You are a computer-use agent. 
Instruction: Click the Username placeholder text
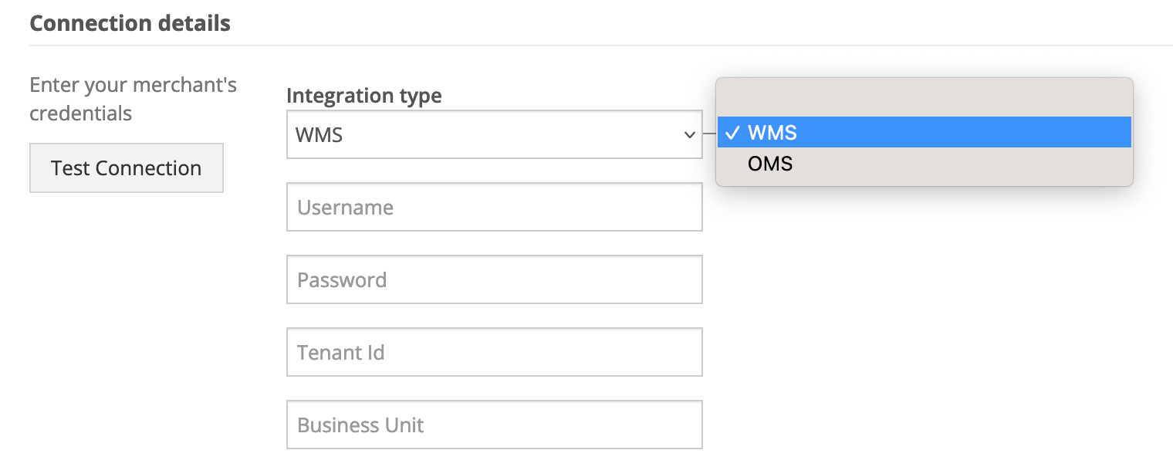(345, 208)
